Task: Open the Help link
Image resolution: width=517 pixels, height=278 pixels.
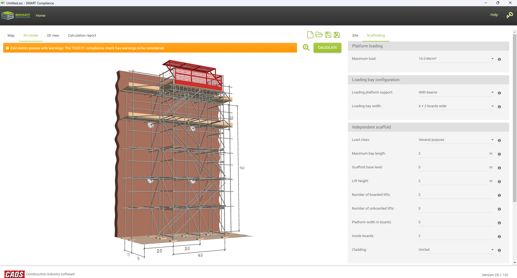Action: click(494, 15)
